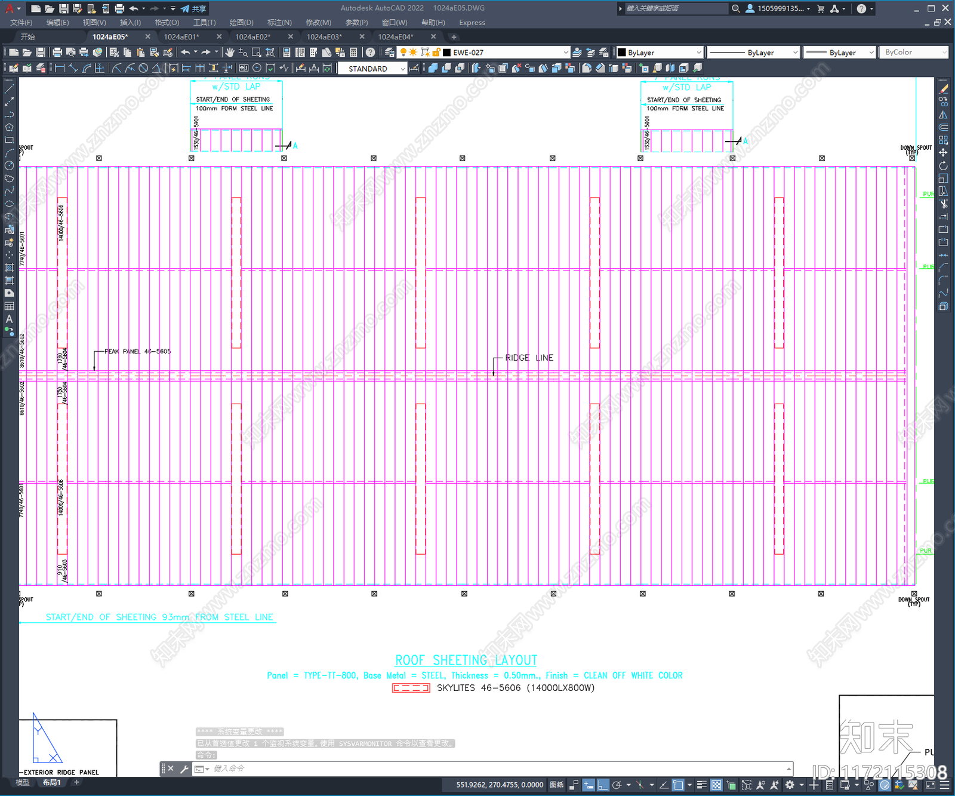This screenshot has width=955, height=796.
Task: Click the Make Object's Layer Current icon
Action: [577, 53]
